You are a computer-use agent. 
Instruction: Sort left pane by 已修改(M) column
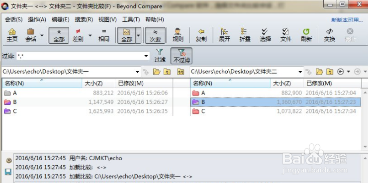pyautogui.click(x=144, y=83)
